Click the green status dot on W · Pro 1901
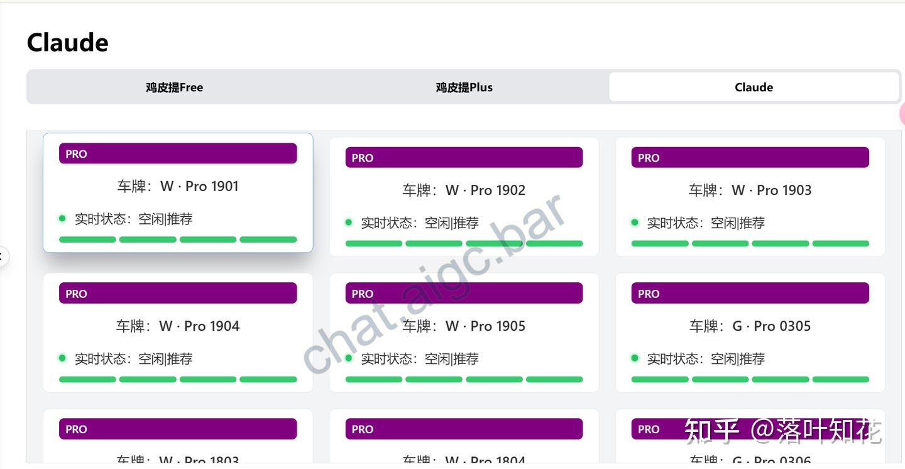The height and width of the screenshot is (469, 905). pyautogui.click(x=62, y=218)
